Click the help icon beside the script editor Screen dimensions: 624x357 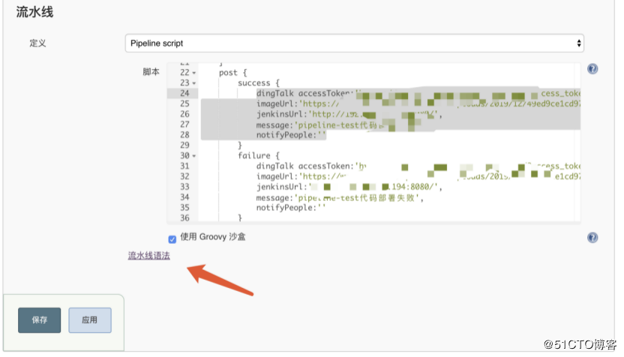[x=592, y=69]
